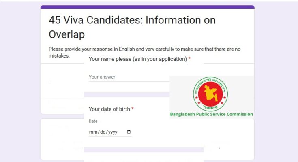Click the red asterisk beside date of birth
The width and height of the screenshot is (298, 162).
pyautogui.click(x=133, y=109)
